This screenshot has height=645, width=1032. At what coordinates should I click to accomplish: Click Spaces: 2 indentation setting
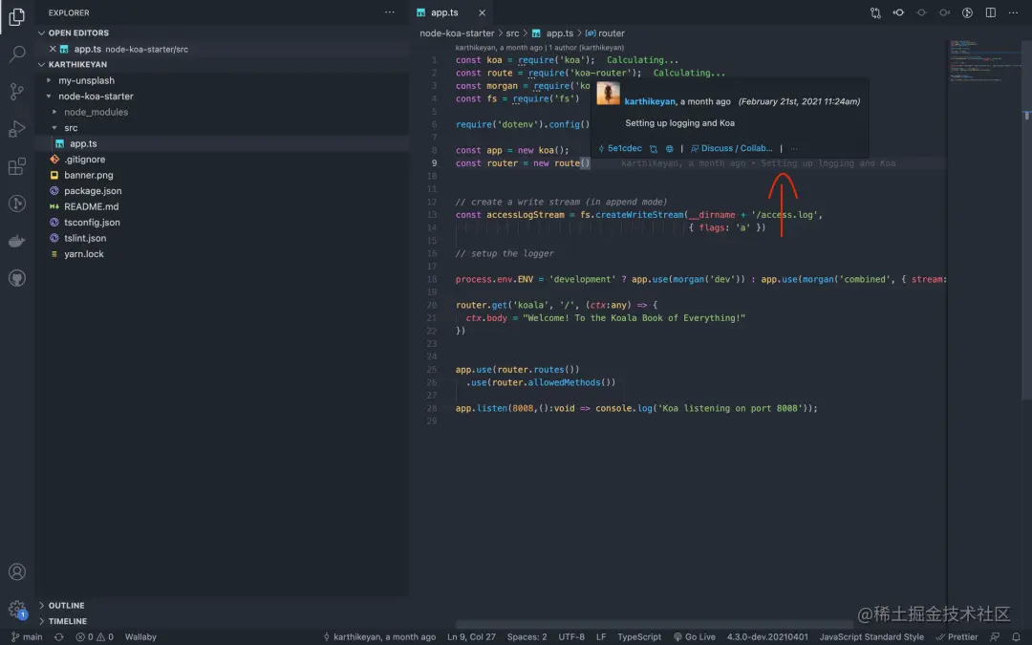[527, 636]
